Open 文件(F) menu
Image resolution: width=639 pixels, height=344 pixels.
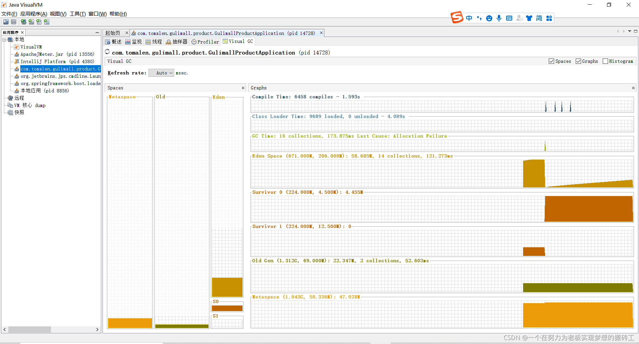[x=9, y=14]
